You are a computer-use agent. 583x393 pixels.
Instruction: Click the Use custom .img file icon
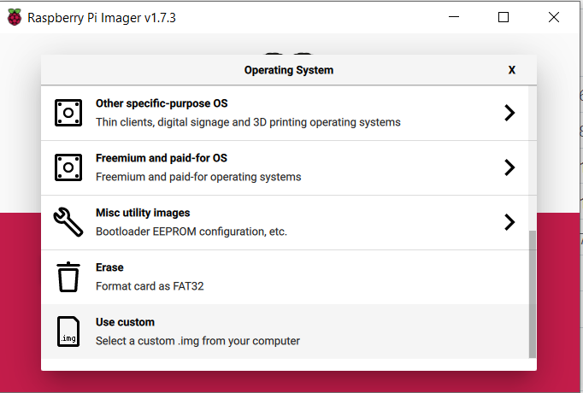coord(68,331)
